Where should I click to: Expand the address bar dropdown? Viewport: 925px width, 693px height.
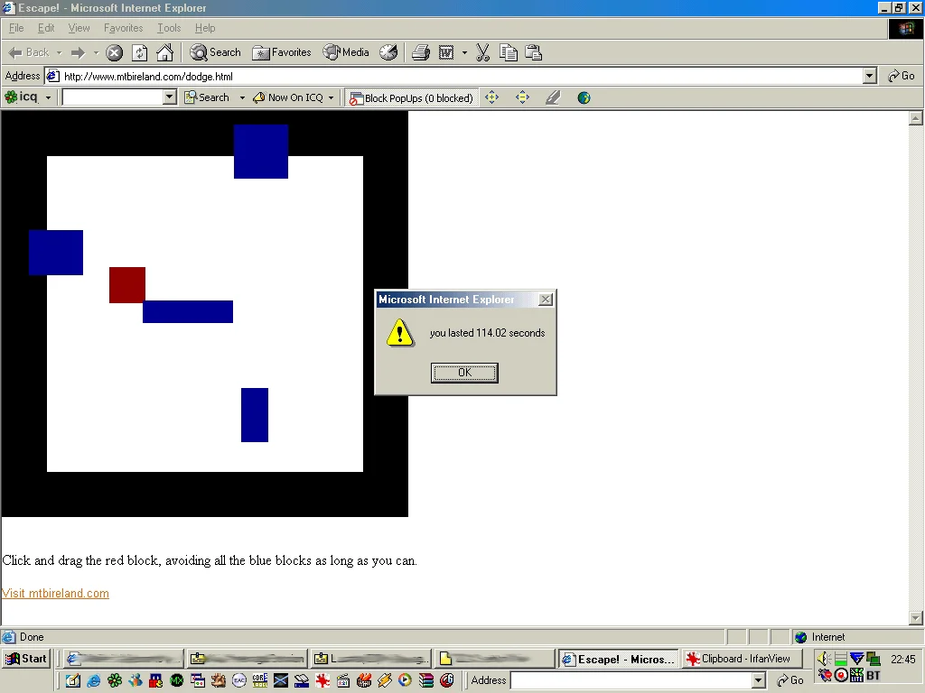coord(869,77)
